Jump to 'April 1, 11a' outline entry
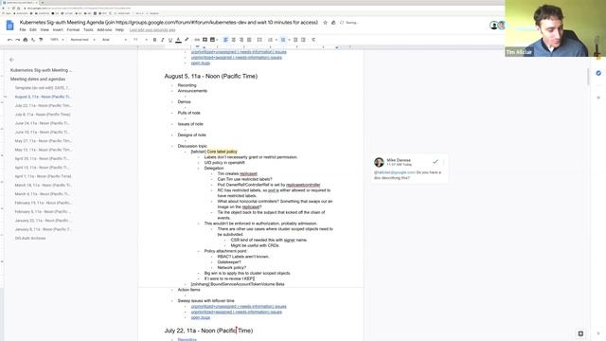606x341 pixels. [43, 176]
